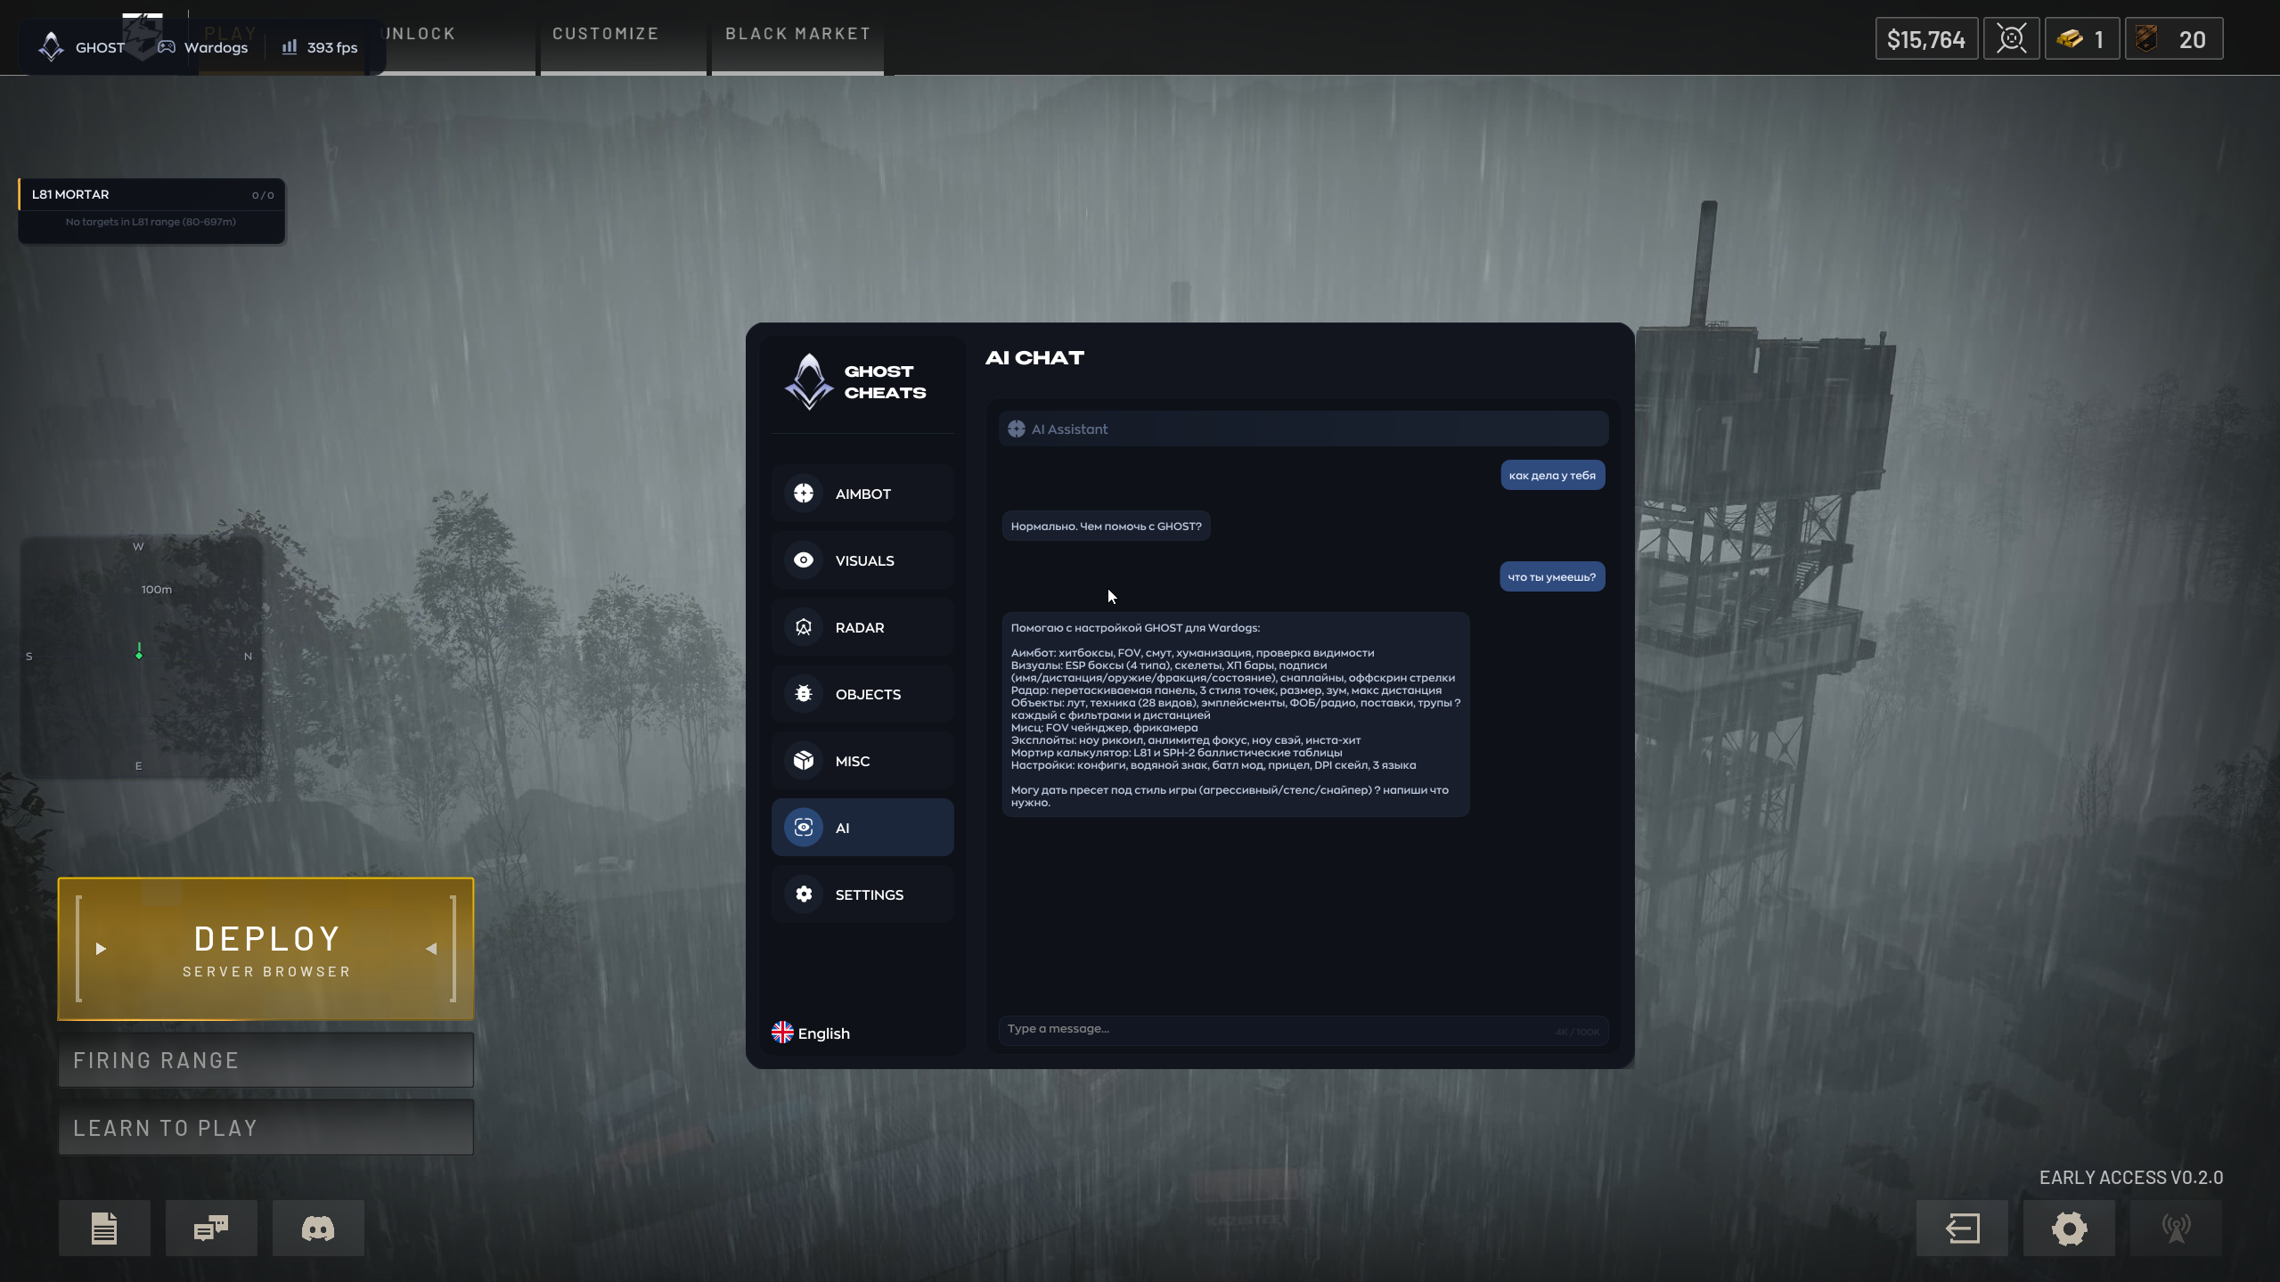Click the $15,764 money balance
The height and width of the screenshot is (1282, 2280).
[1926, 39]
